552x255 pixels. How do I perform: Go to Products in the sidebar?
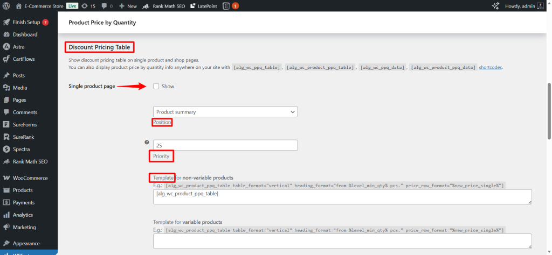coord(23,190)
